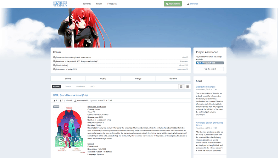Open the BNA poster thumbnail
278x158 pixels.
point(69,130)
